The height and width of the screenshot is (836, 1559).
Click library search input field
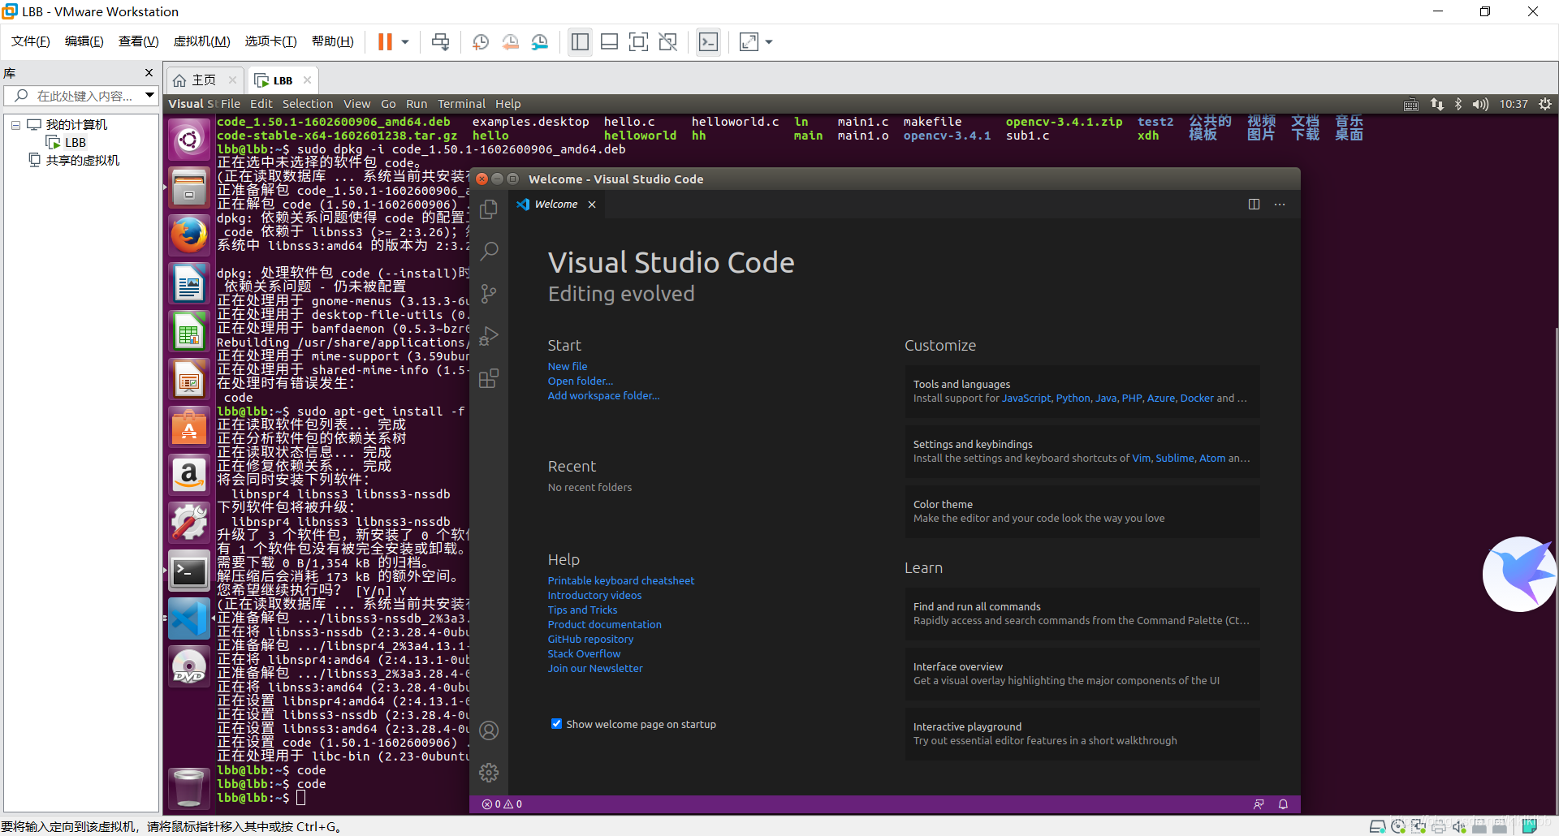point(81,96)
